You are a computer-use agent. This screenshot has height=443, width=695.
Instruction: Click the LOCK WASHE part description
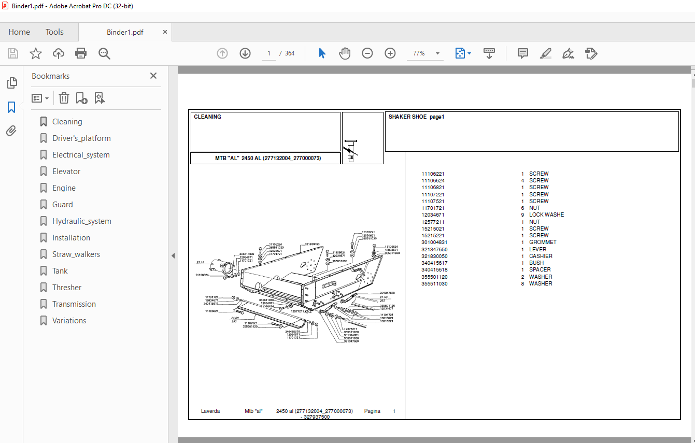click(x=546, y=215)
